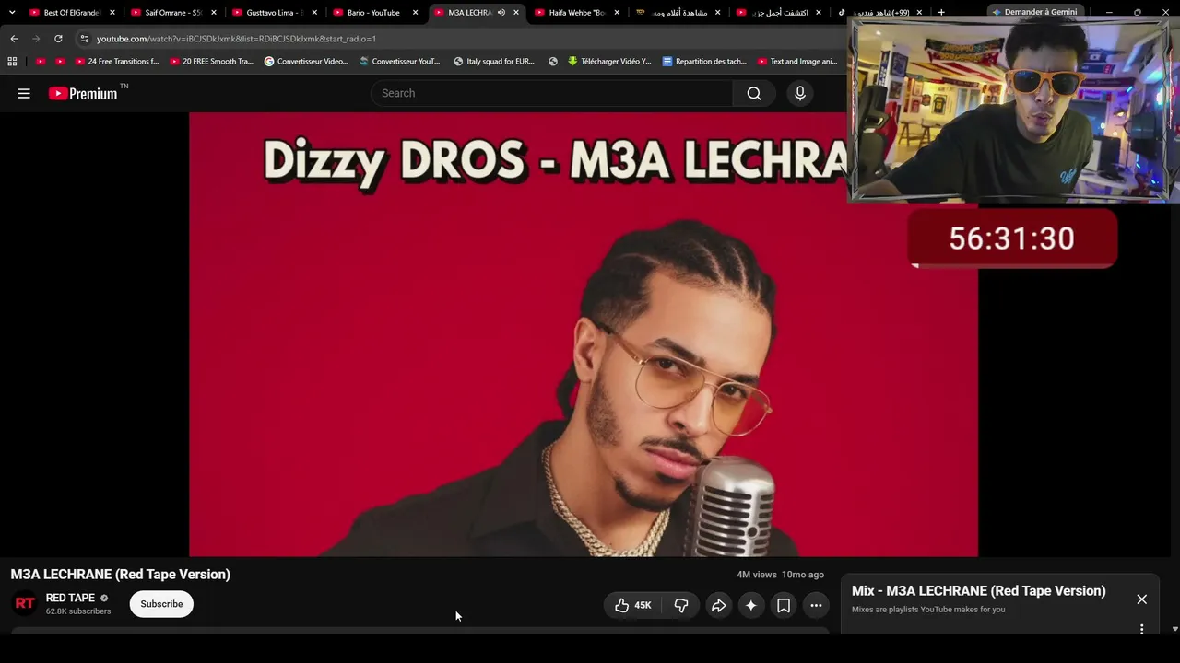Open a new browser tab
The height and width of the screenshot is (663, 1180).
tap(941, 13)
